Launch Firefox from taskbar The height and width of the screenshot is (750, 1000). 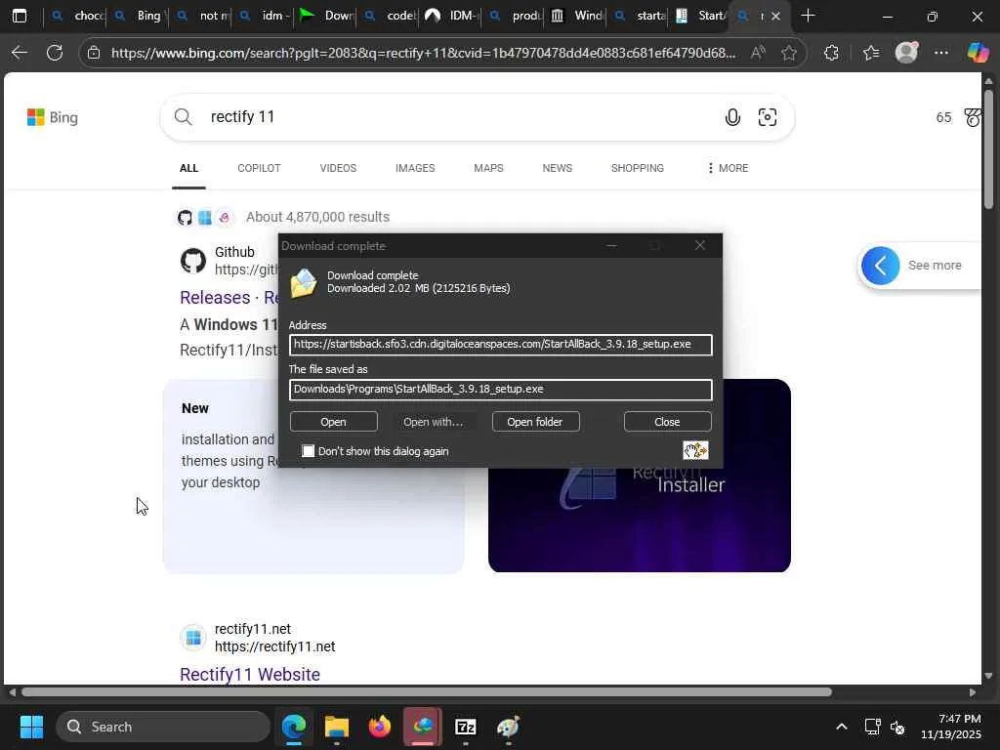point(380,727)
